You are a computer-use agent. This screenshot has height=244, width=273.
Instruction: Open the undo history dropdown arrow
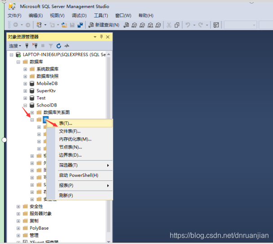[194, 25]
